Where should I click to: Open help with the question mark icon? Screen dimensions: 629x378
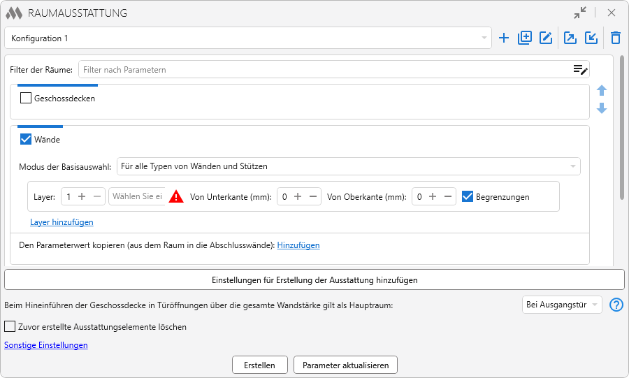click(616, 305)
